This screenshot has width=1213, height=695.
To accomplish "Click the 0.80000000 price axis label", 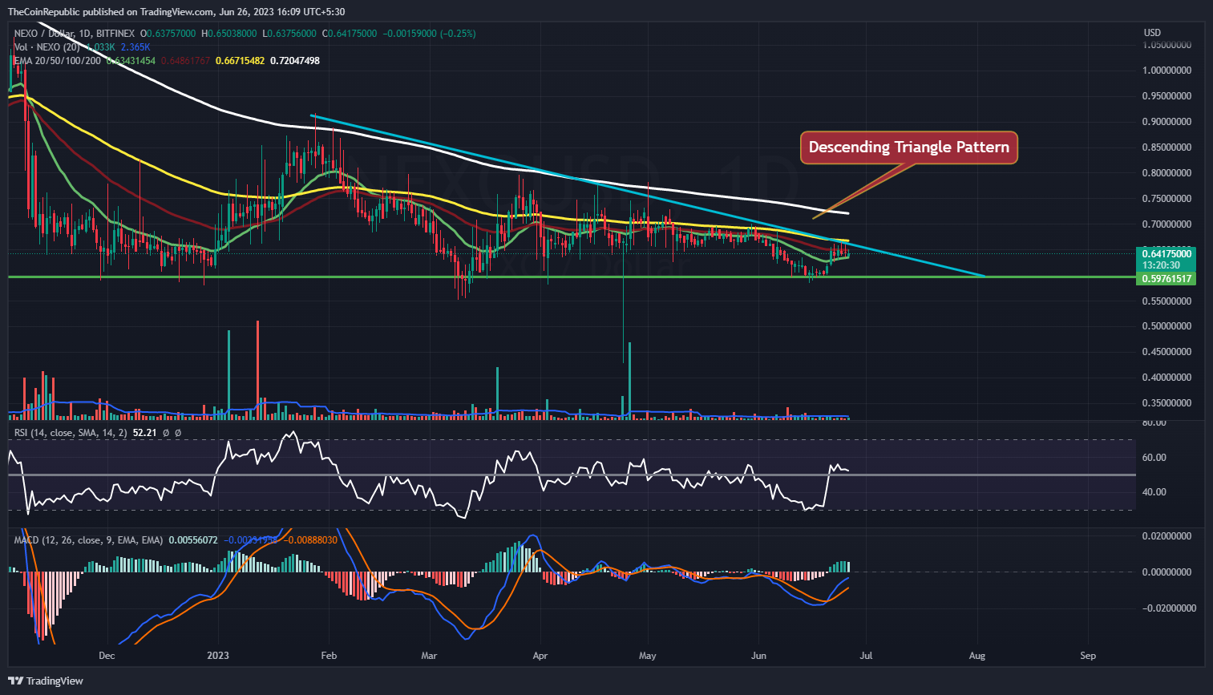I will (x=1167, y=173).
